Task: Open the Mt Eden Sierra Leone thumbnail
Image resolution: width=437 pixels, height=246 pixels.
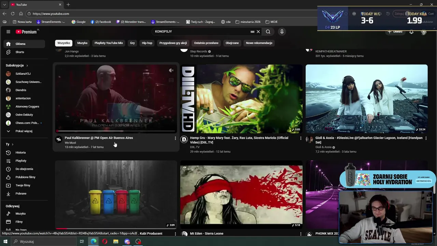Action: point(241,194)
